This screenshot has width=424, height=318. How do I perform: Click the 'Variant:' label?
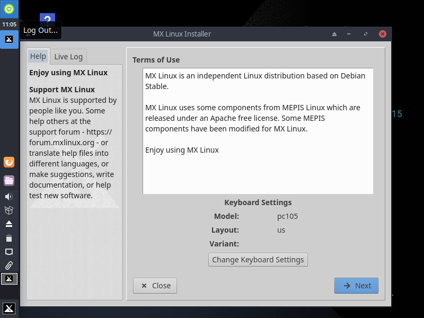click(x=224, y=244)
